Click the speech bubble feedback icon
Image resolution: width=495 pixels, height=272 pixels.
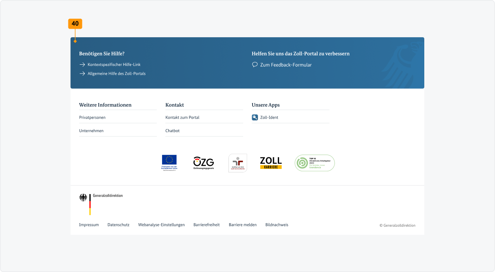point(254,65)
